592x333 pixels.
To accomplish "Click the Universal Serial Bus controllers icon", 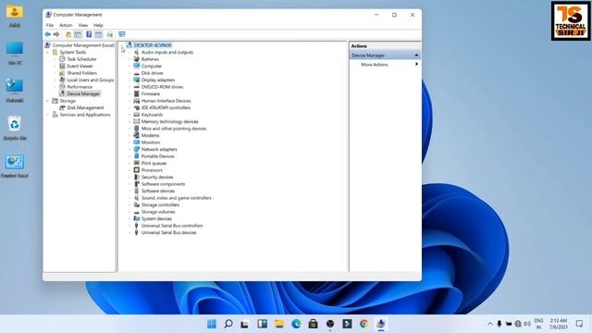I will [x=137, y=226].
